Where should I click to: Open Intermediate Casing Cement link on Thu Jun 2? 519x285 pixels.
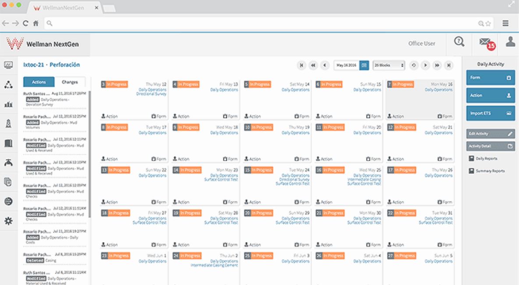tap(214, 265)
